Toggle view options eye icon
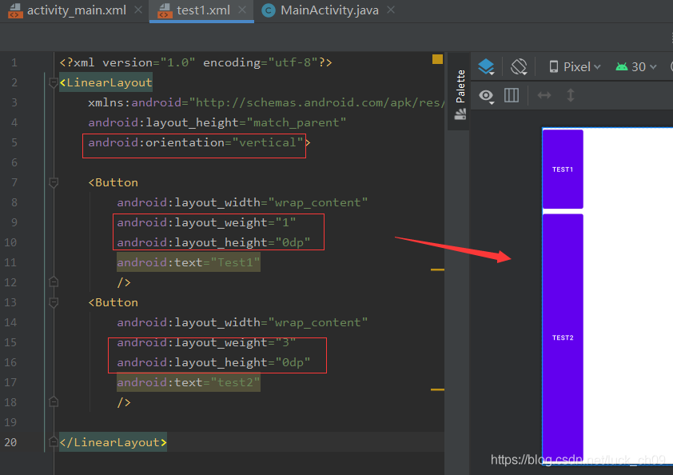 tap(486, 96)
